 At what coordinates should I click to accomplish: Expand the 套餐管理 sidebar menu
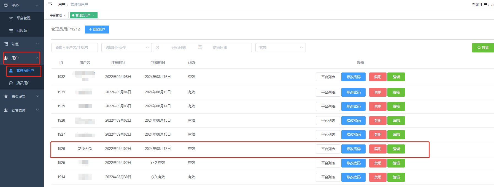pyautogui.click(x=21, y=110)
